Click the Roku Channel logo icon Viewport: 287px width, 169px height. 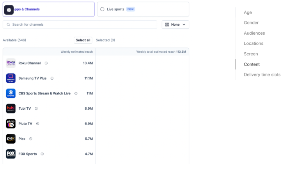[11, 63]
